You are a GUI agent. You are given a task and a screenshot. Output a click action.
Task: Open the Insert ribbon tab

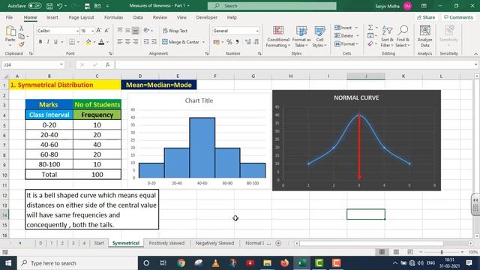click(52, 17)
